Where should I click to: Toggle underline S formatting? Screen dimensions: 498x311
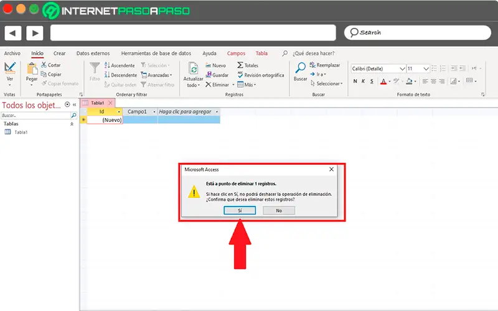372,81
